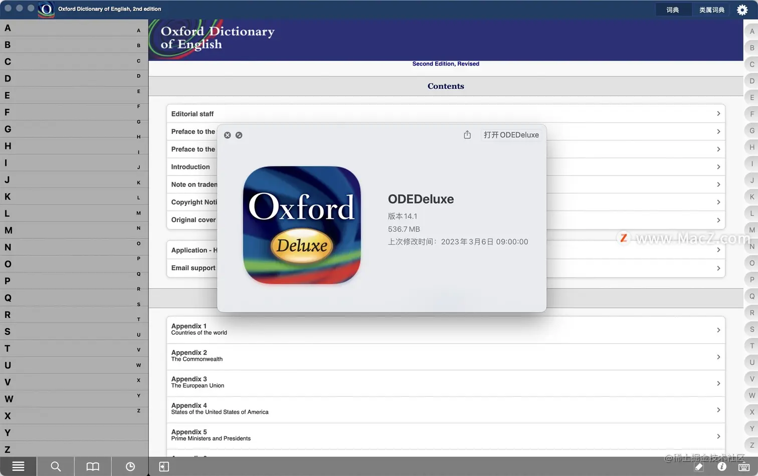
Task: Jump to circled letter P in right index
Action: pos(751,280)
